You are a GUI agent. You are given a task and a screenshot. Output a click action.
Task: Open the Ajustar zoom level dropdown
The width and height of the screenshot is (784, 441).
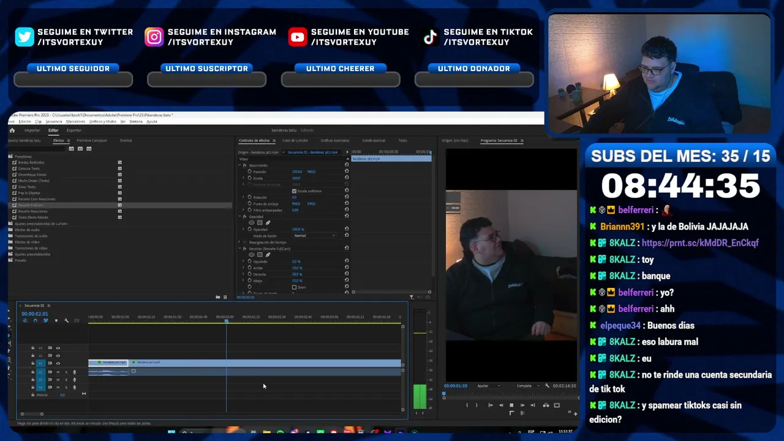489,386
